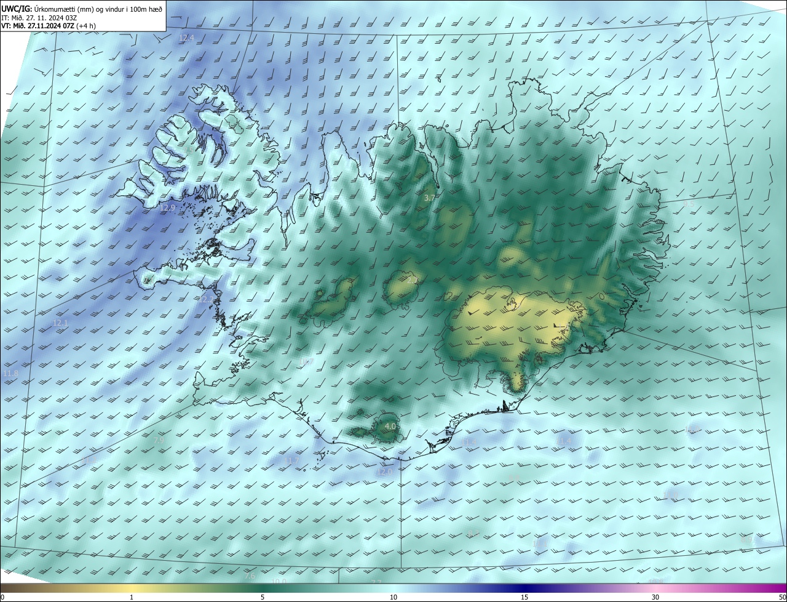The image size is (787, 602).
Task: Click the 10 tick on the color scale
Action: [x=393, y=597]
